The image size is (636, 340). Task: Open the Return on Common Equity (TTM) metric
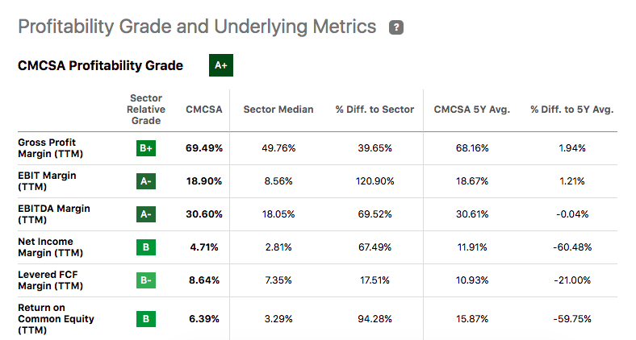tap(56, 319)
